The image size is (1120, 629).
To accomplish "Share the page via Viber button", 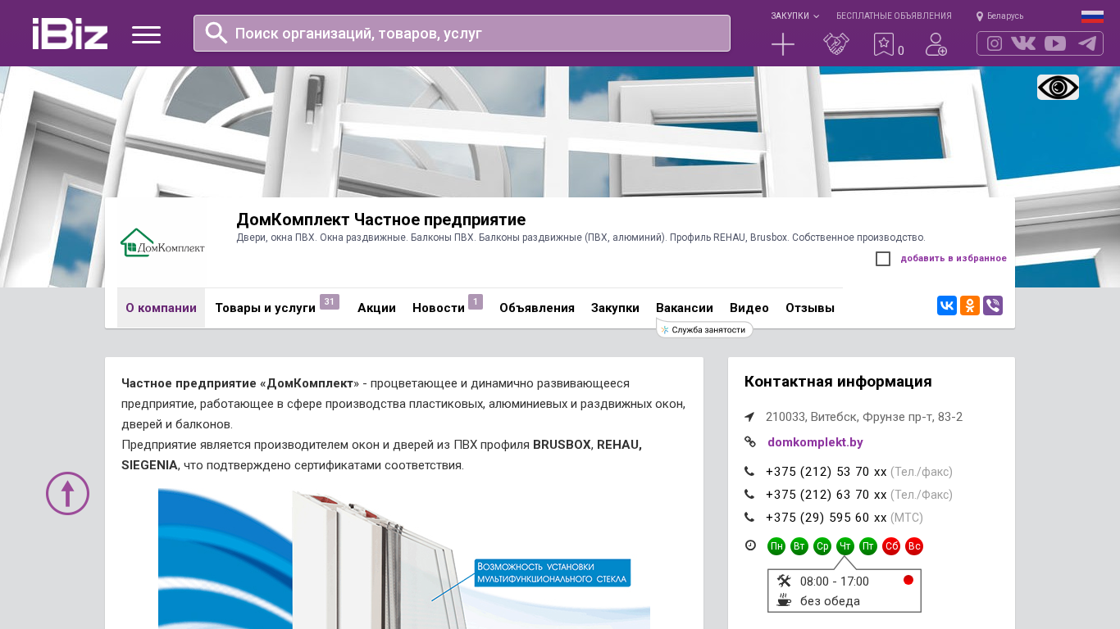I will point(993,305).
